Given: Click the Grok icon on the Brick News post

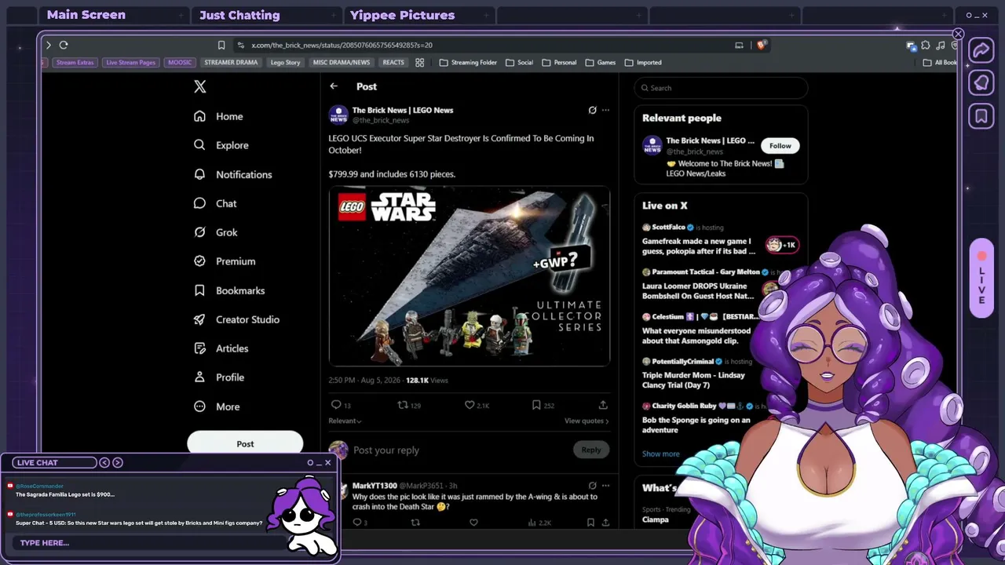Looking at the screenshot, I should pos(592,110).
